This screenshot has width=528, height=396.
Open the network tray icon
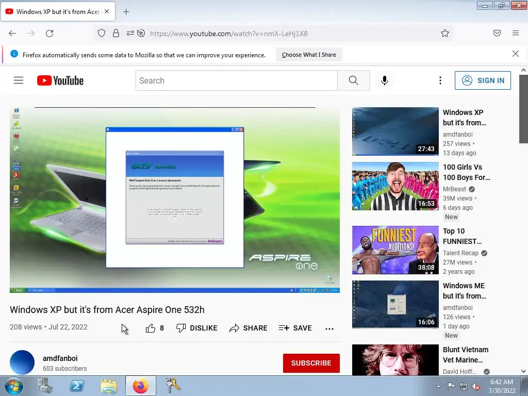464,386
